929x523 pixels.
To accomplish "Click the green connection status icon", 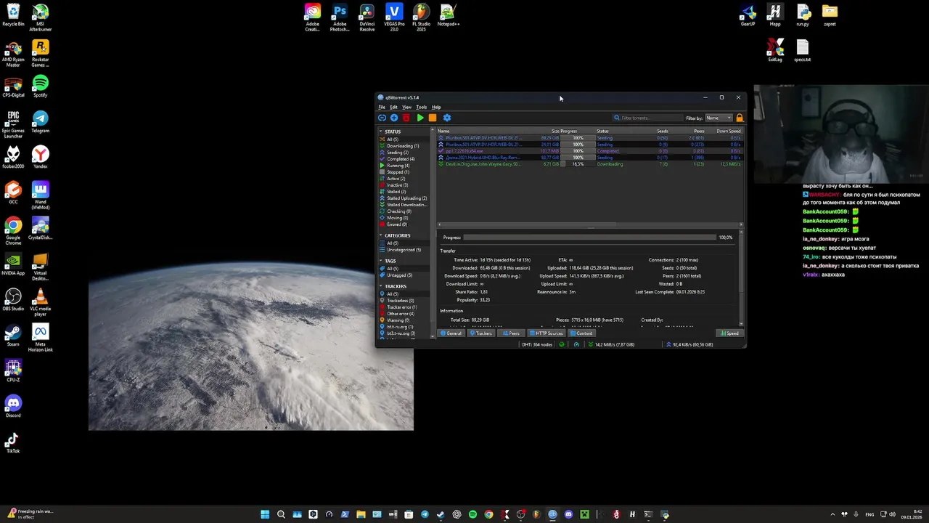I will [561, 344].
